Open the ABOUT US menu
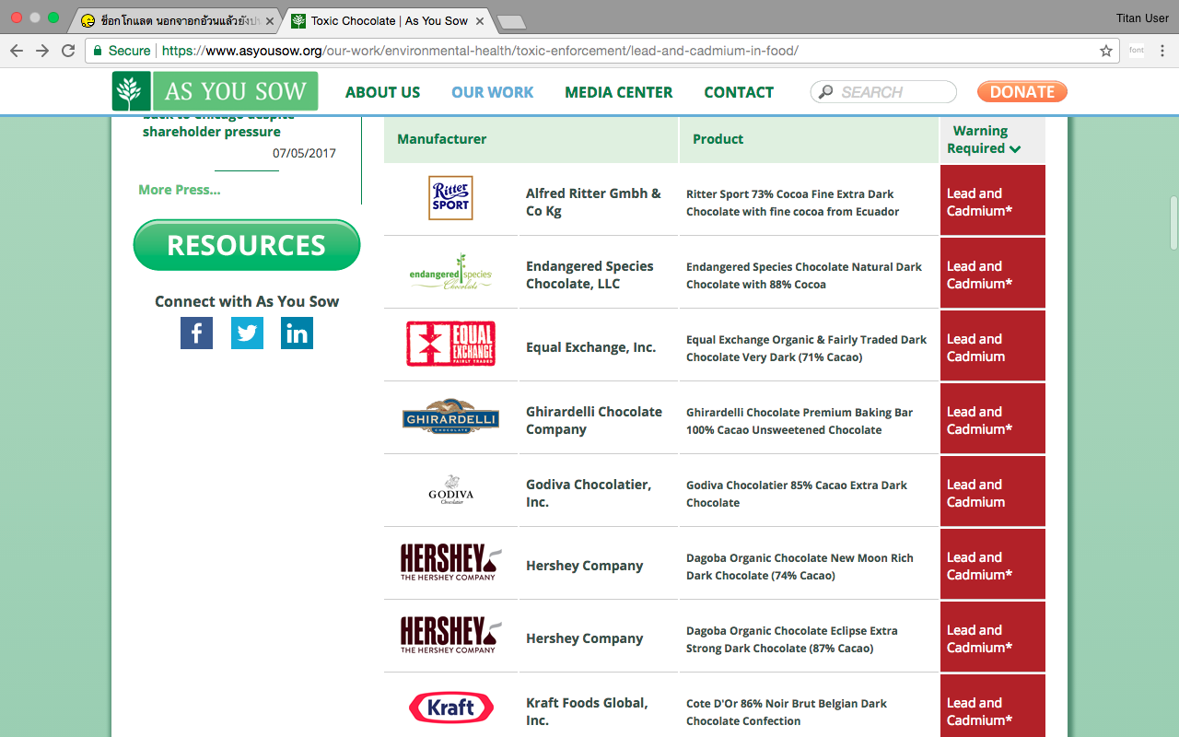This screenshot has height=737, width=1179. [382, 92]
